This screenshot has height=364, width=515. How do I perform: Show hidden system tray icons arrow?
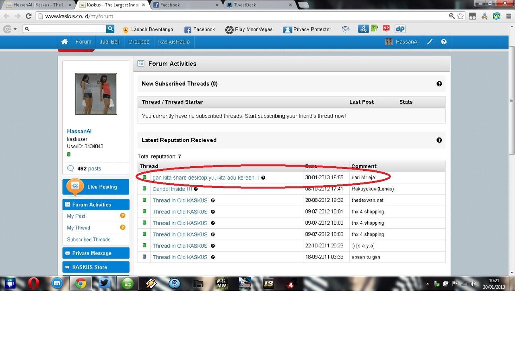point(427,283)
